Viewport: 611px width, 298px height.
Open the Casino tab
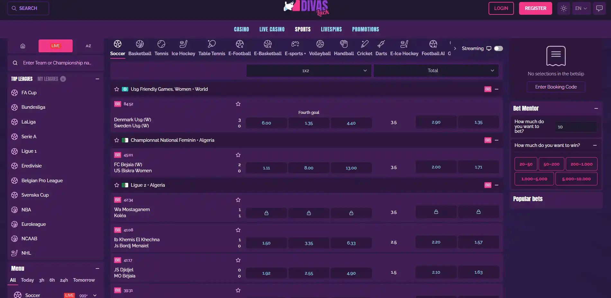(x=241, y=29)
